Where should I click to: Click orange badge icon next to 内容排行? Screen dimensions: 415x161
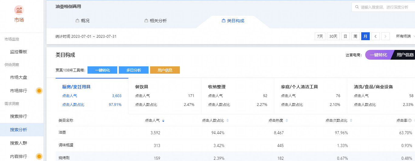[39, 156]
